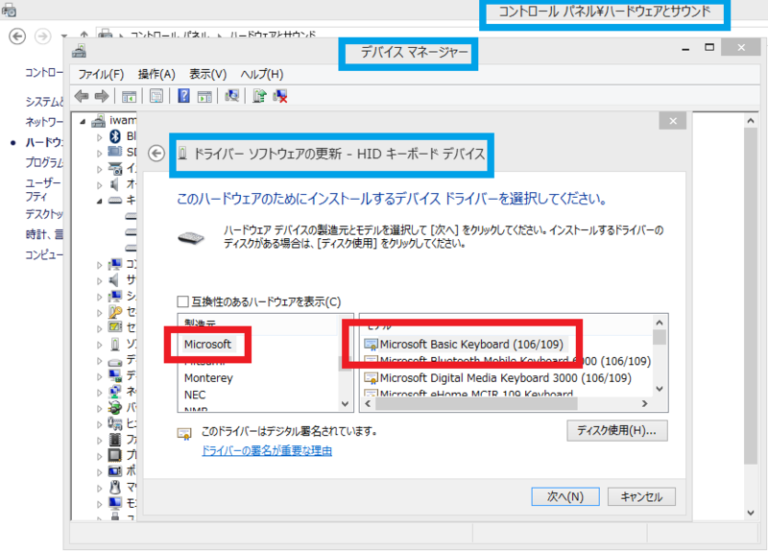
Task: Select Microsoft Digital Media Keyboard 3000 (106/109)
Action: pos(498,377)
